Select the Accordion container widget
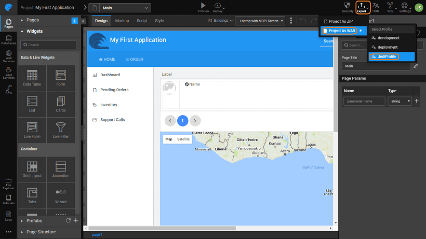 click(x=60, y=169)
